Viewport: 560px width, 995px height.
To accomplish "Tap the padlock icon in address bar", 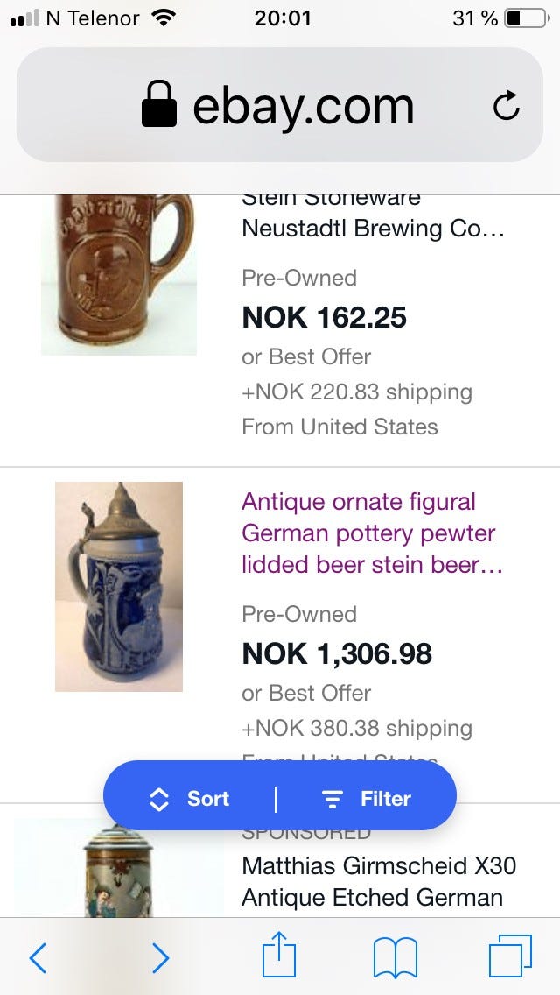I will point(159,105).
